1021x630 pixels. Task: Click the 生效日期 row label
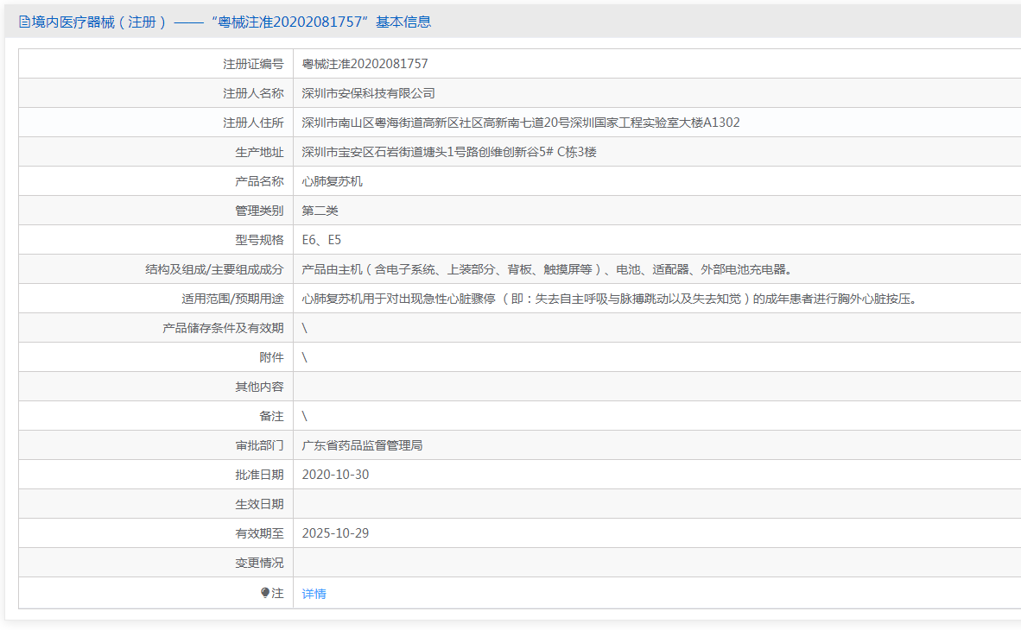(x=259, y=504)
